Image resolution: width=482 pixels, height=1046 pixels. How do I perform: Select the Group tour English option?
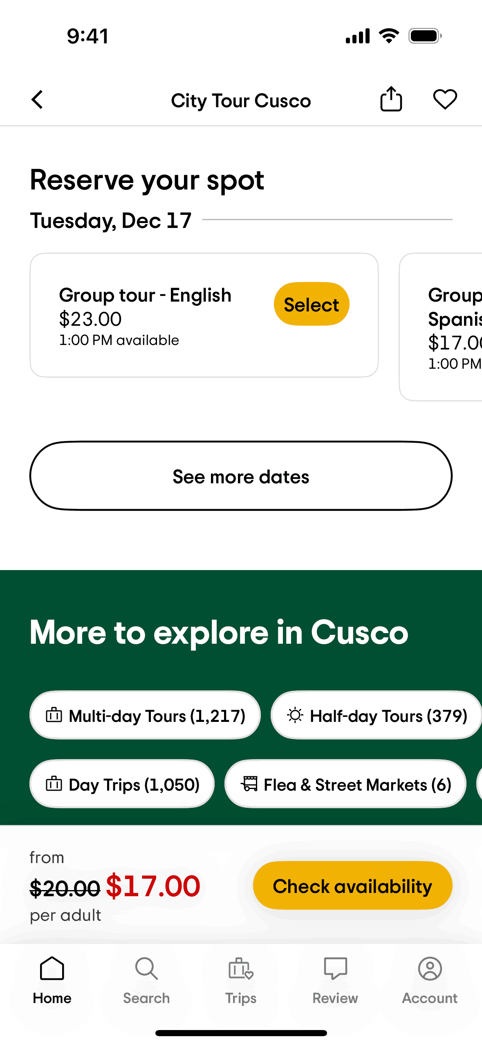(x=311, y=304)
